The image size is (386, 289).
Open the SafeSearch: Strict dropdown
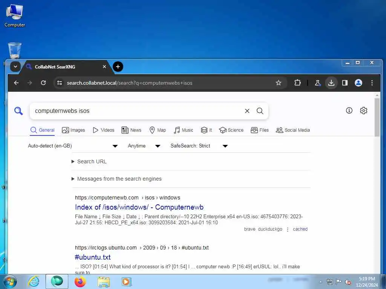(199, 146)
